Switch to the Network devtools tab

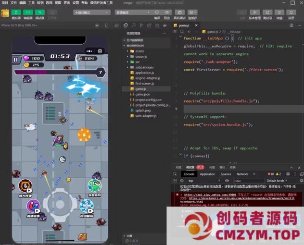click(242, 174)
